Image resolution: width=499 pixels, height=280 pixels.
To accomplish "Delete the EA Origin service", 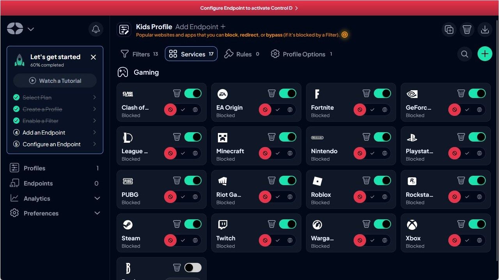I will [x=272, y=93].
